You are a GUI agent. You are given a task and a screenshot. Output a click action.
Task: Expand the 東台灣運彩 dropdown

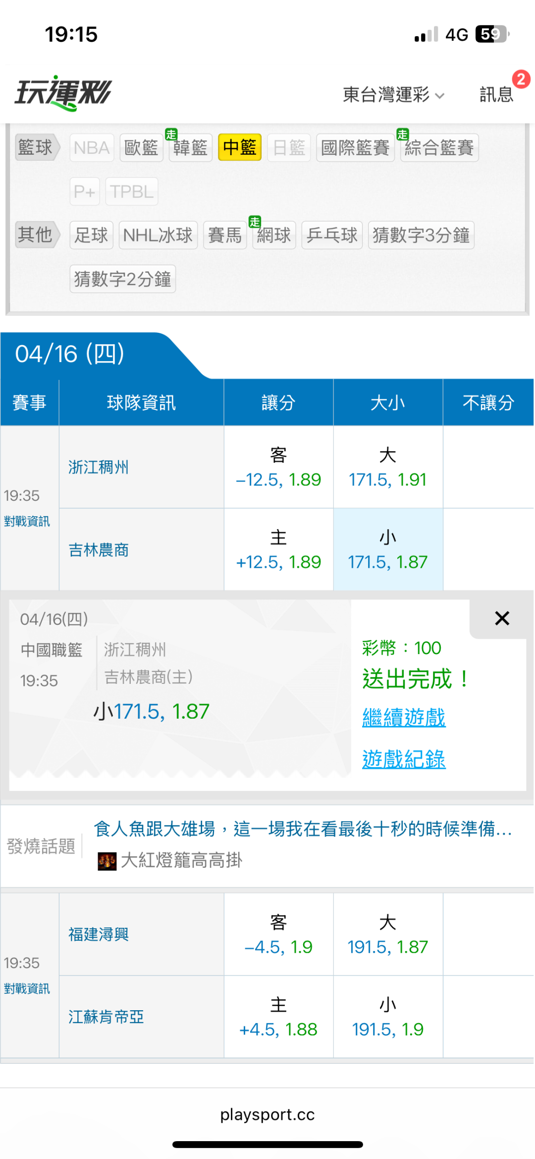pyautogui.click(x=393, y=94)
